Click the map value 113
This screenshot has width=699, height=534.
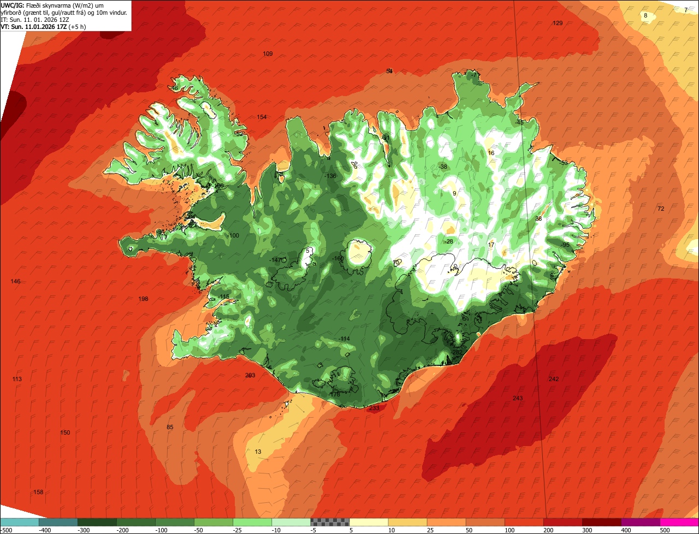coord(17,379)
